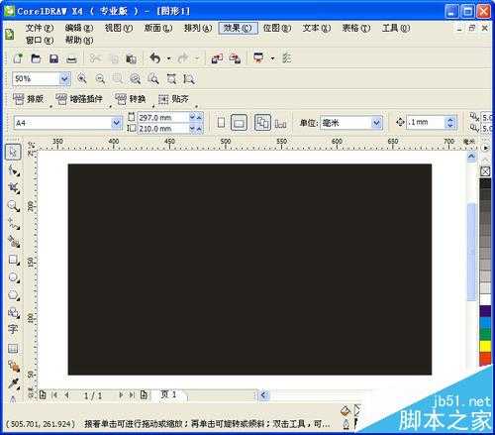Click the 排版 plugin button
Viewport: 495px width, 435px height.
(x=29, y=99)
